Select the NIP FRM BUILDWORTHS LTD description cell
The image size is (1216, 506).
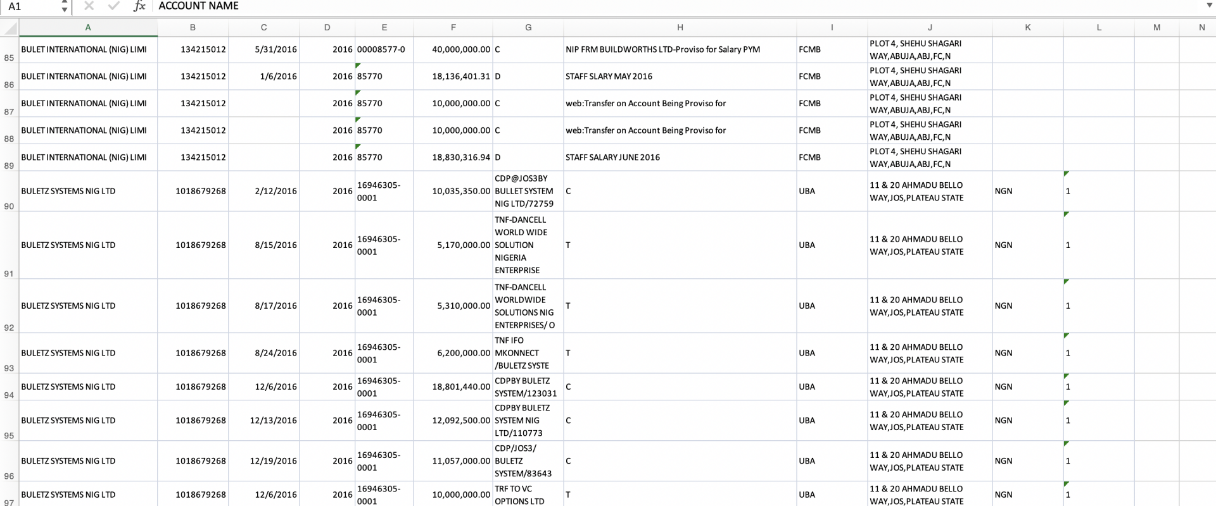(x=680, y=49)
